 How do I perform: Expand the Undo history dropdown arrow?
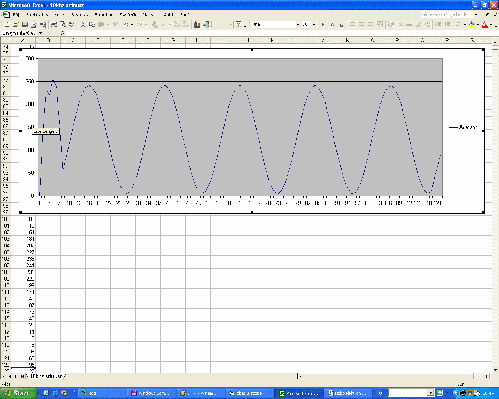coord(132,25)
